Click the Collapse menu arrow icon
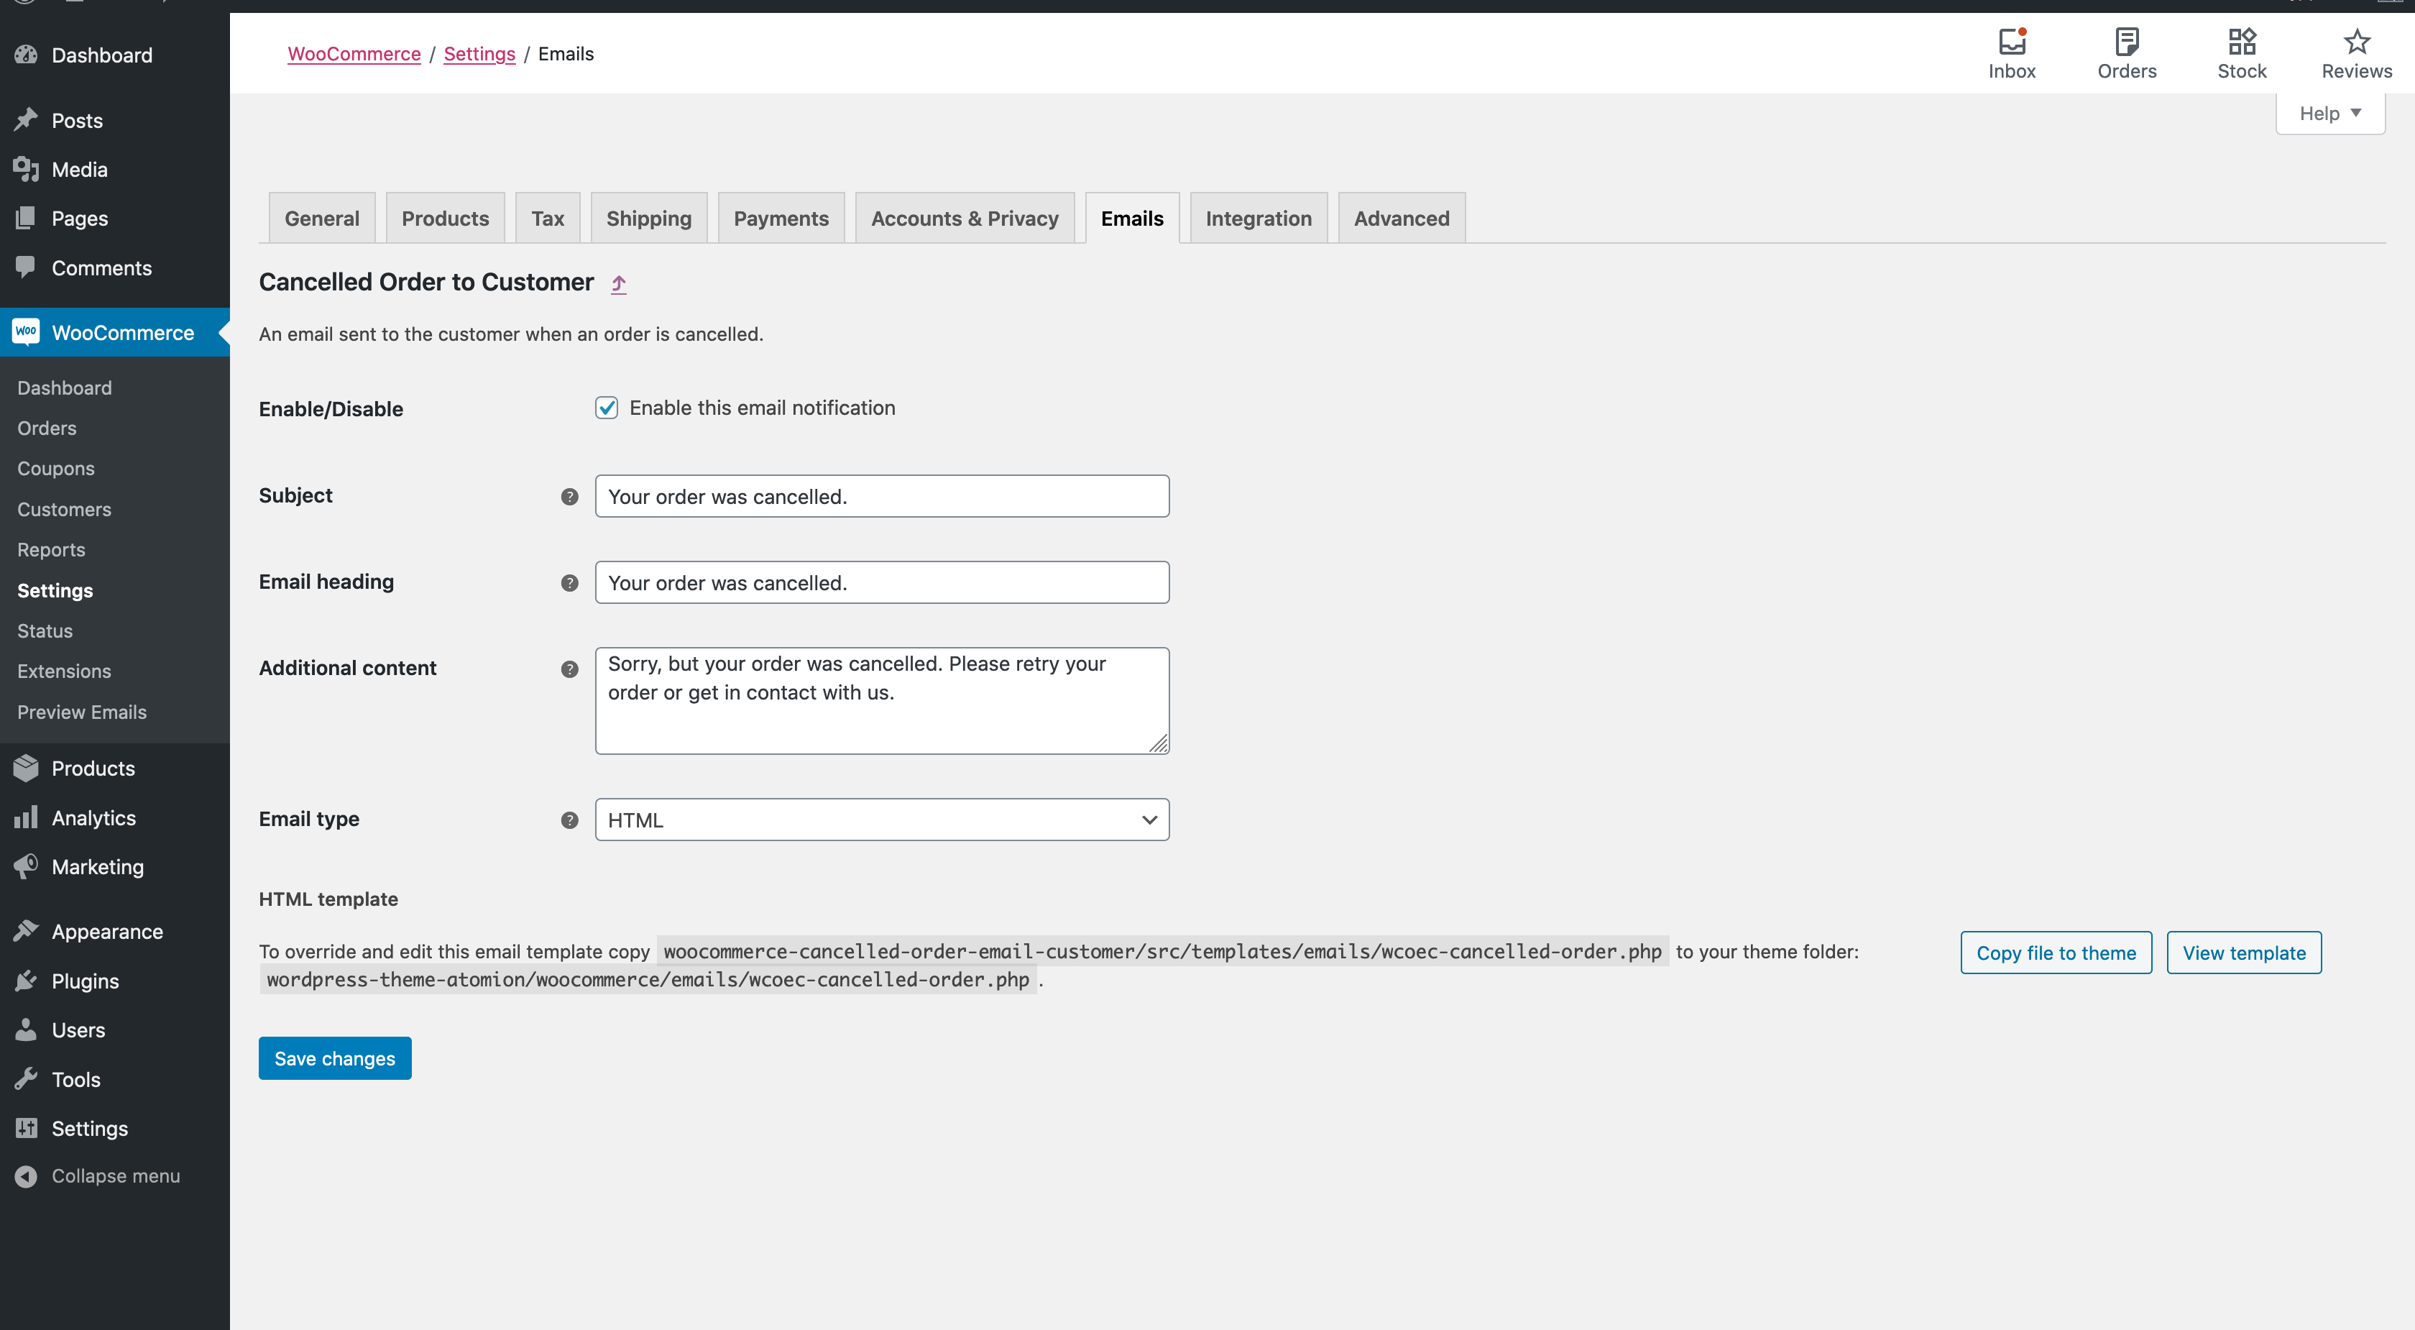Image resolution: width=2415 pixels, height=1330 pixels. click(x=27, y=1175)
